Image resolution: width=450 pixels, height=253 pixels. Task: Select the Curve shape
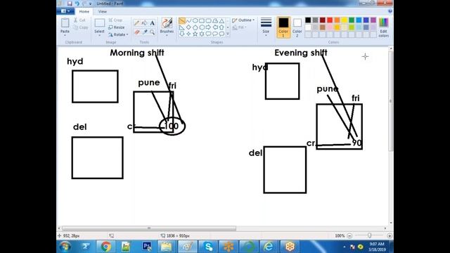[188, 20]
